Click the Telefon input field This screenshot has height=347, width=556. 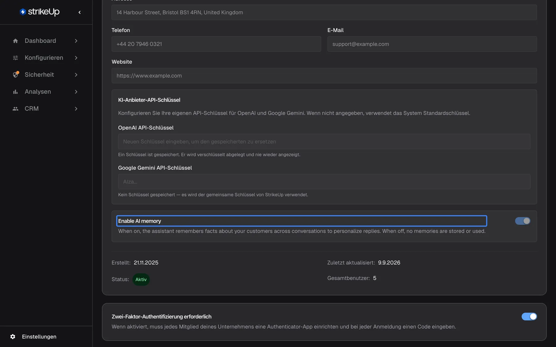coord(216,44)
